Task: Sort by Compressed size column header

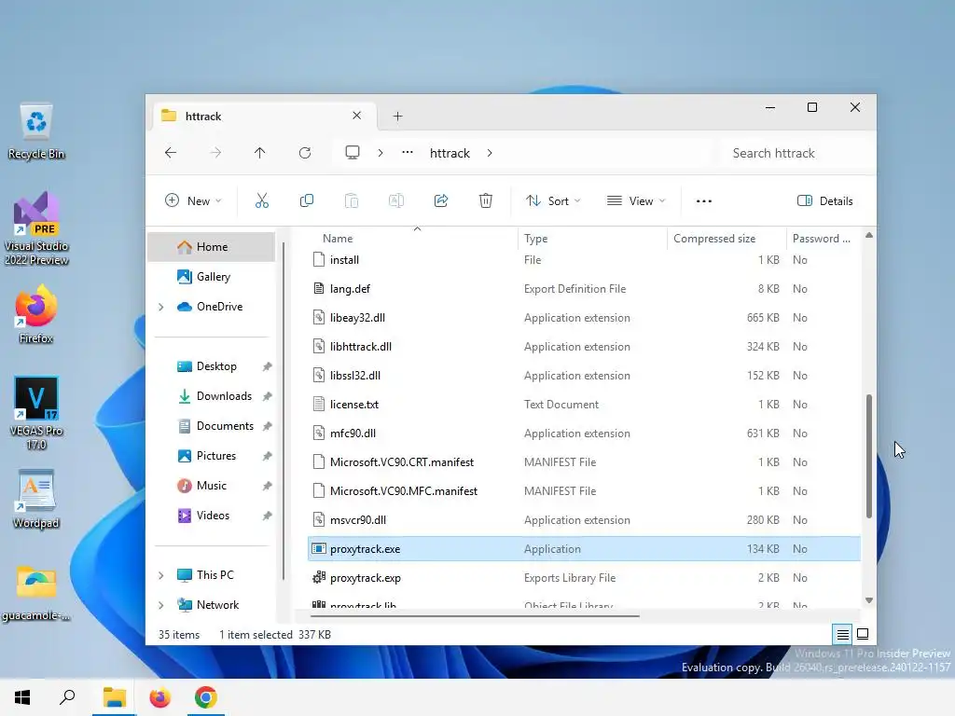Action: tap(714, 239)
